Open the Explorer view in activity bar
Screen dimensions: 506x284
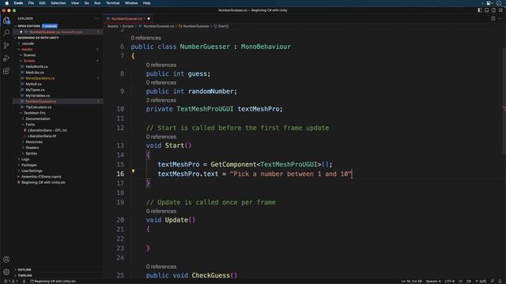coord(6,21)
